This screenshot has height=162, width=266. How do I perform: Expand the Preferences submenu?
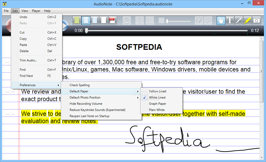(x=37, y=85)
